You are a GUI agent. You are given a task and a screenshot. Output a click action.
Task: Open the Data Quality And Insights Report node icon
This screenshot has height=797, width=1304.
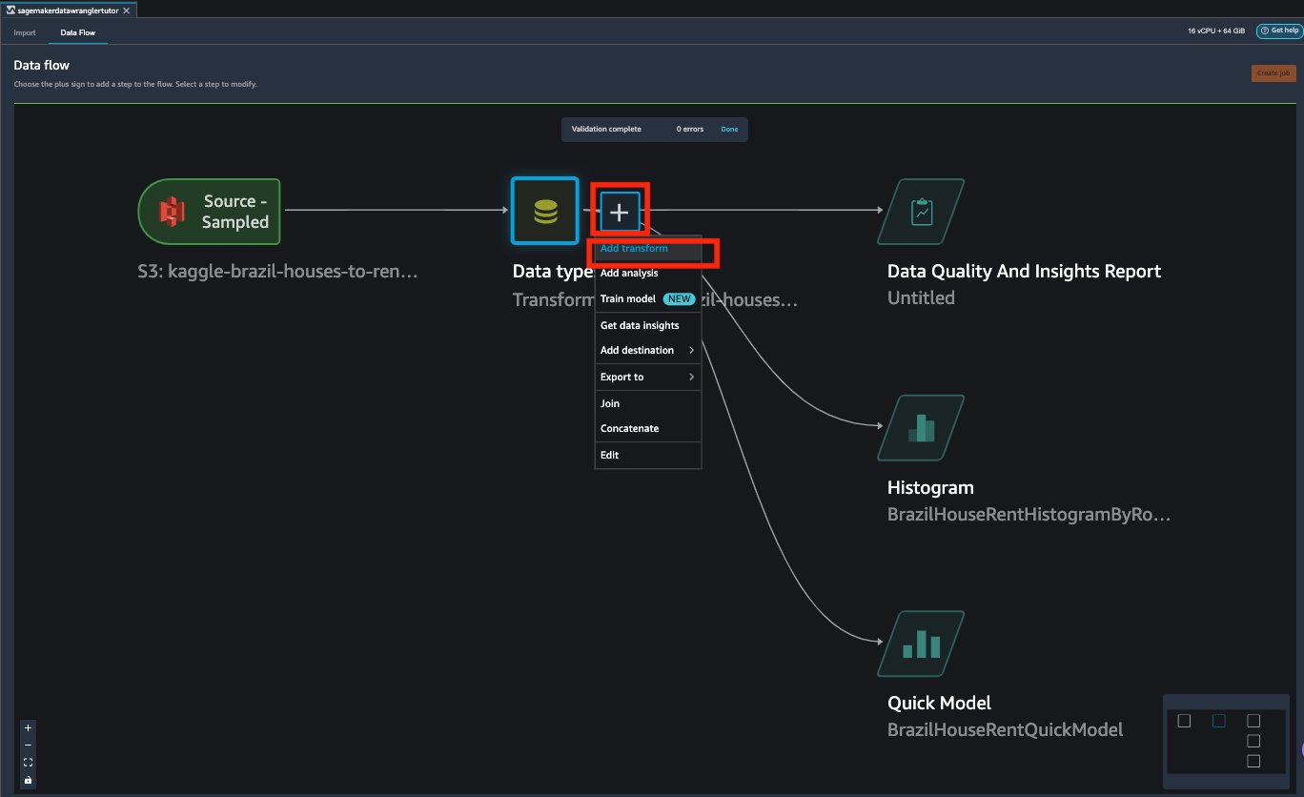coord(921,211)
